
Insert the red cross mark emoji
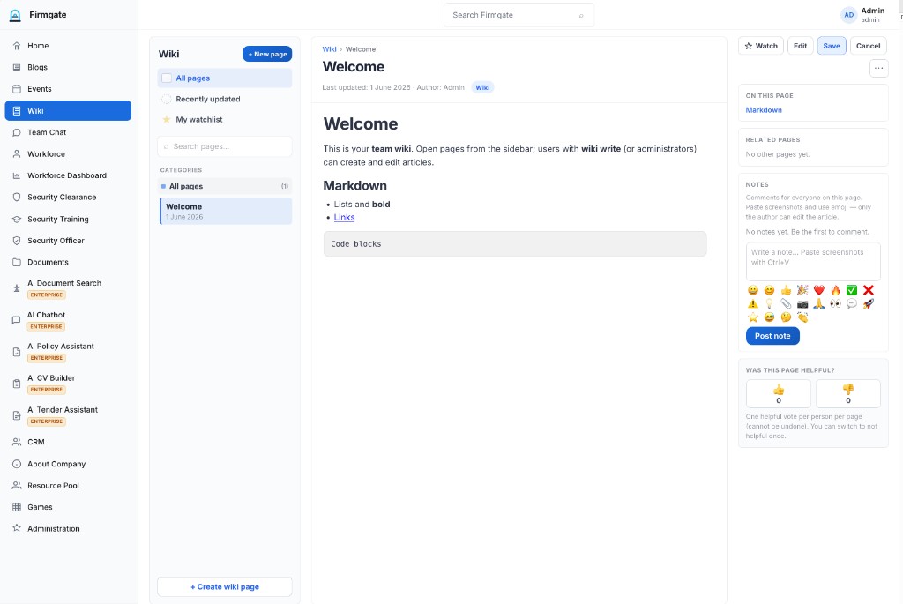[869, 290]
